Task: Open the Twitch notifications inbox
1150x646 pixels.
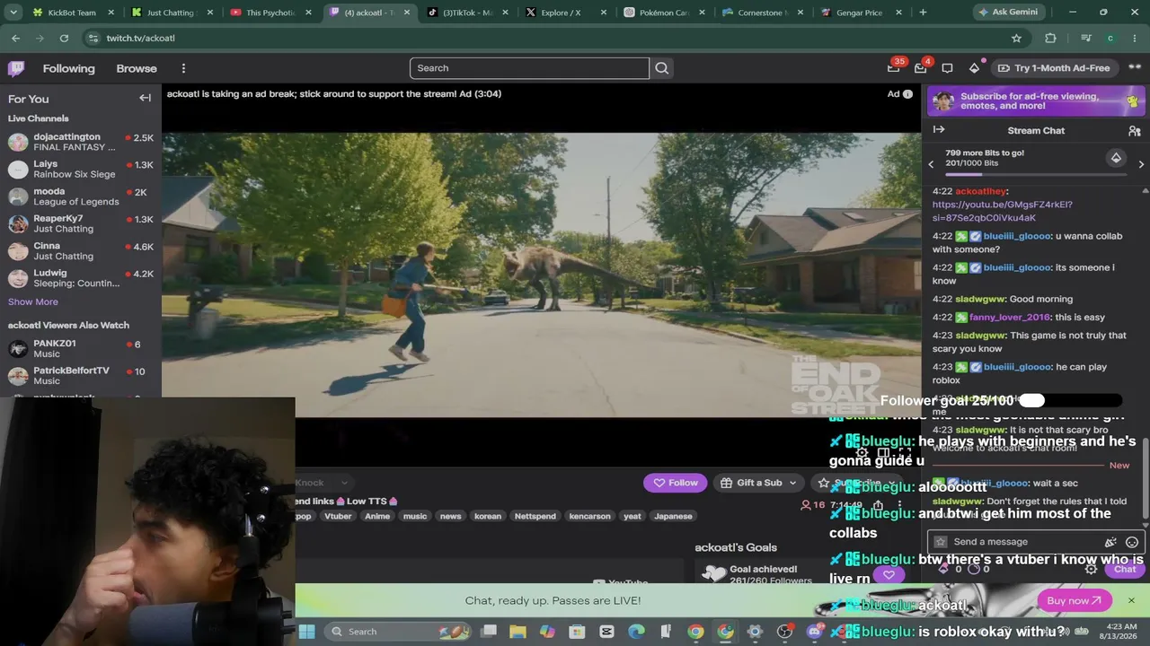Action: [921, 68]
